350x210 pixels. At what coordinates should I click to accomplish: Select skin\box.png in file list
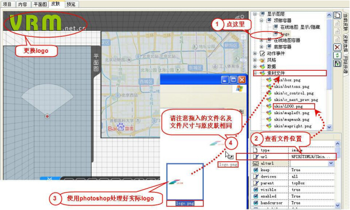point(288,80)
